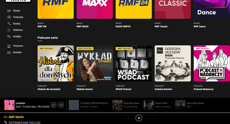The width and height of the screenshot is (230, 124).
Task: Click the Wykład otwarty title link
Action: pos(85,89)
